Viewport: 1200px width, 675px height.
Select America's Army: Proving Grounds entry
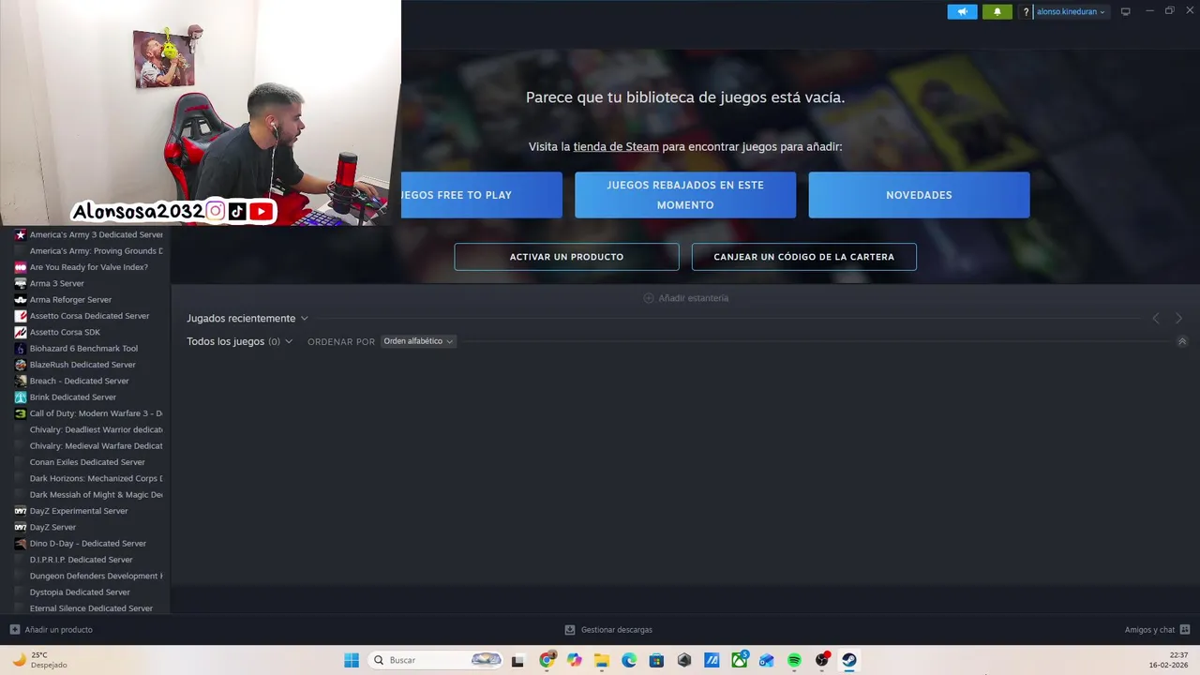click(88, 251)
